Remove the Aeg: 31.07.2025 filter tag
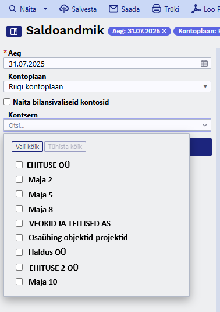Screen dimensions: 220x312 click(x=164, y=31)
